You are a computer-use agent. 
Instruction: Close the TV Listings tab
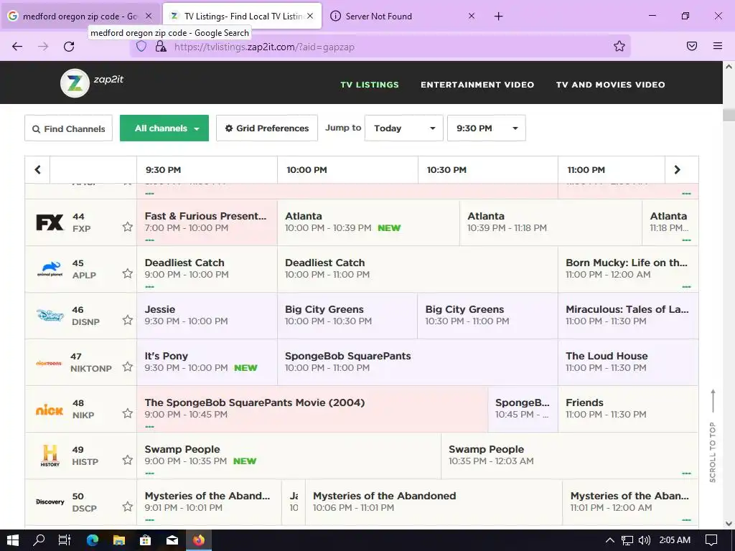coord(310,16)
